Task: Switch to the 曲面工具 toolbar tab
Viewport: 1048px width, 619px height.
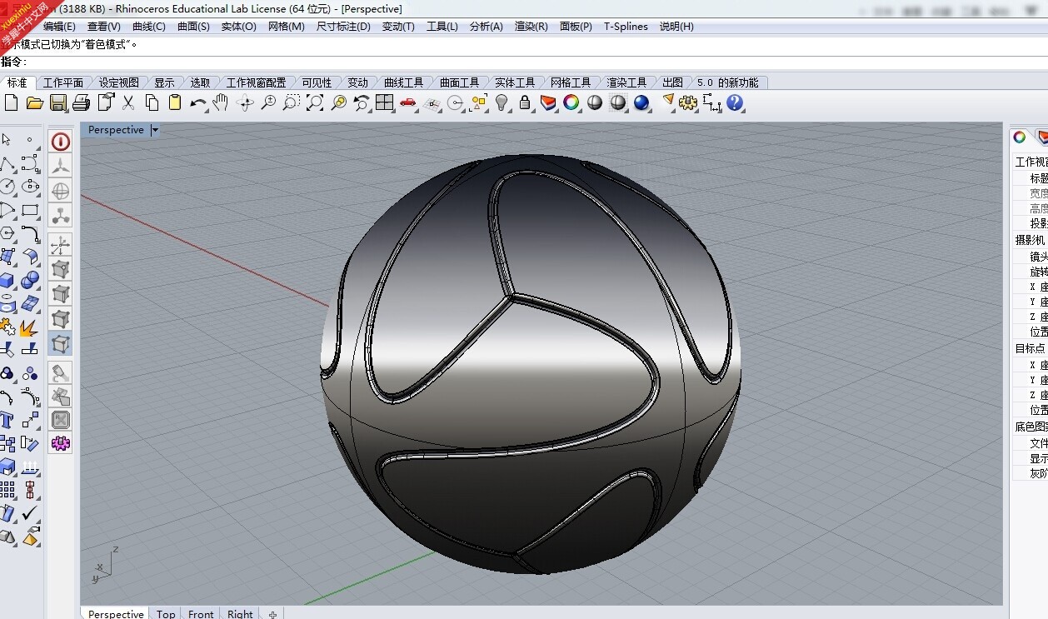Action: pyautogui.click(x=460, y=82)
